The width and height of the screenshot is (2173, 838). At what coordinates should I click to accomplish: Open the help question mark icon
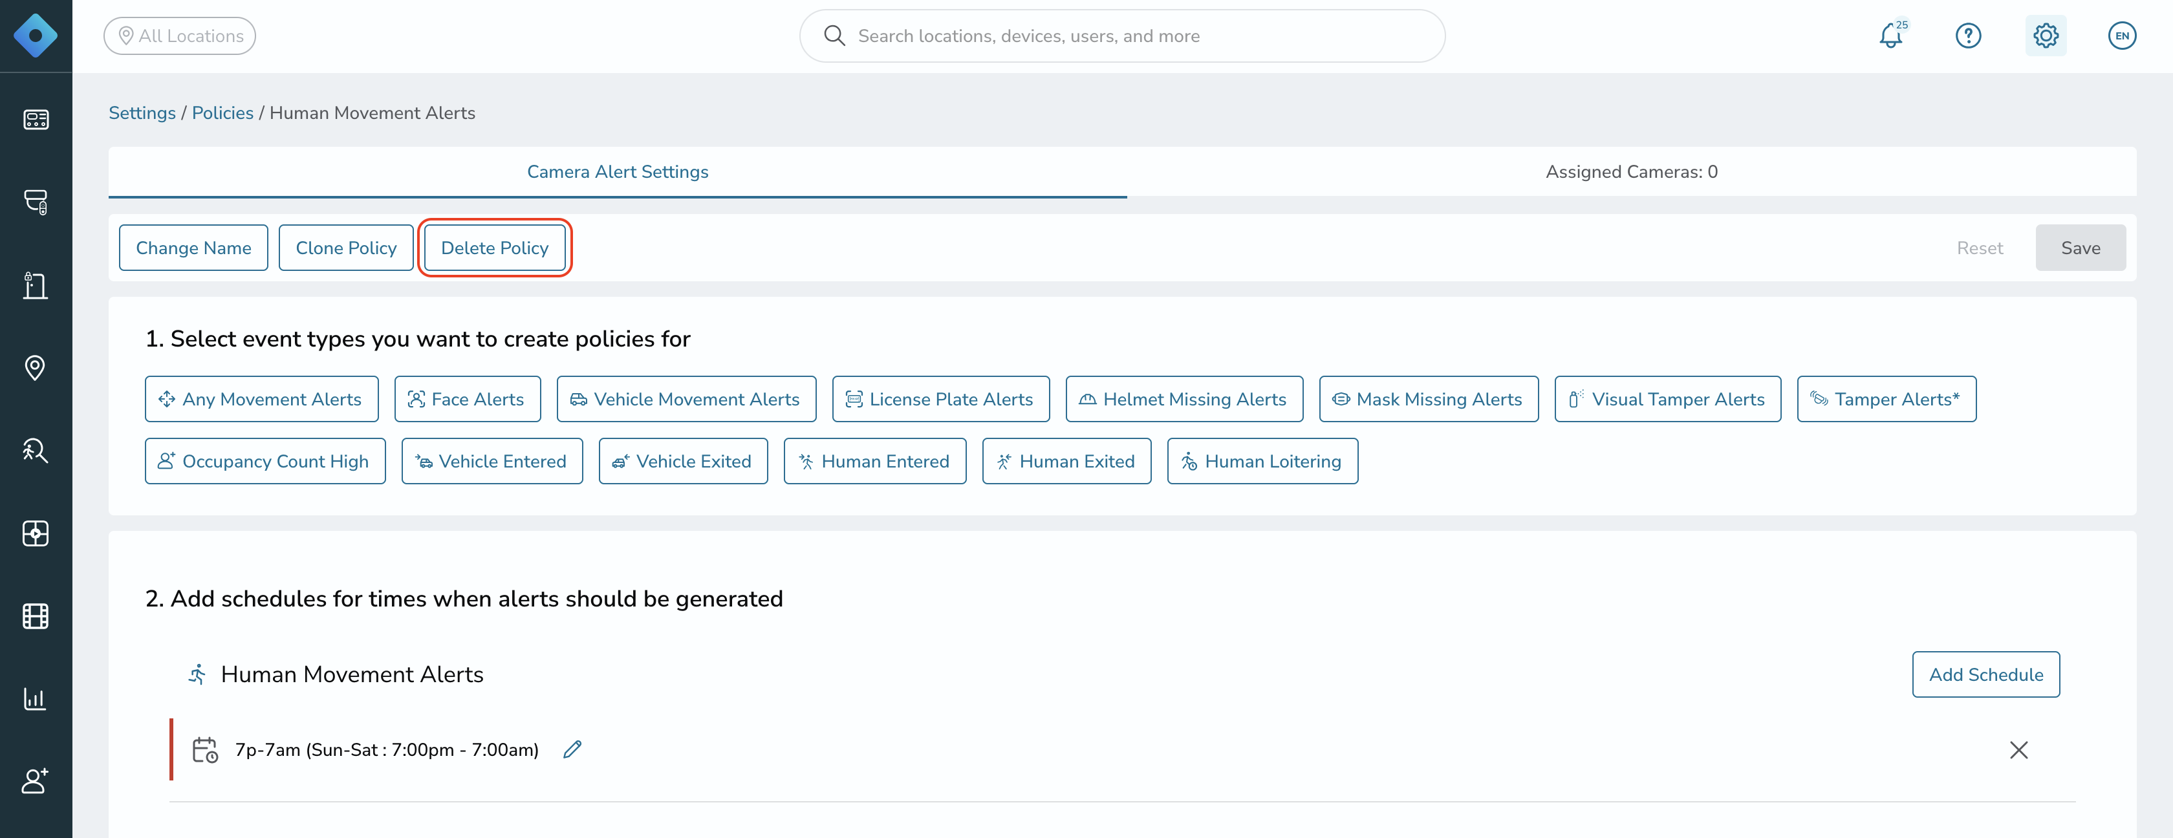click(x=1968, y=36)
